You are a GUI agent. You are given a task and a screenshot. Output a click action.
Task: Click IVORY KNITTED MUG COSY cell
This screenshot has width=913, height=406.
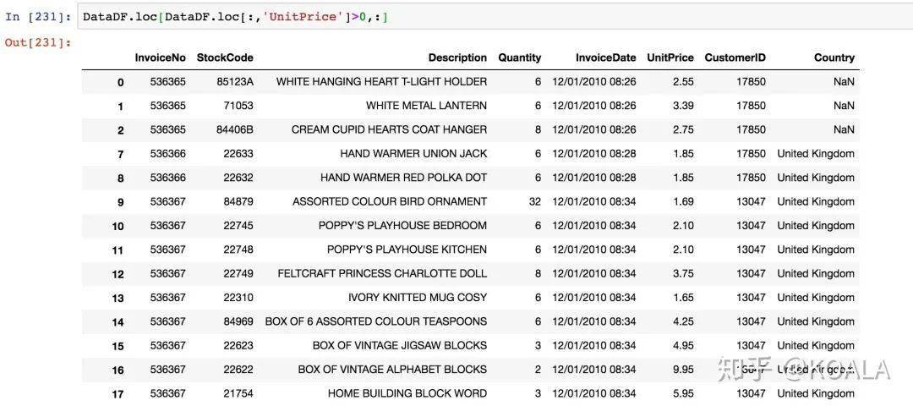[418, 297]
